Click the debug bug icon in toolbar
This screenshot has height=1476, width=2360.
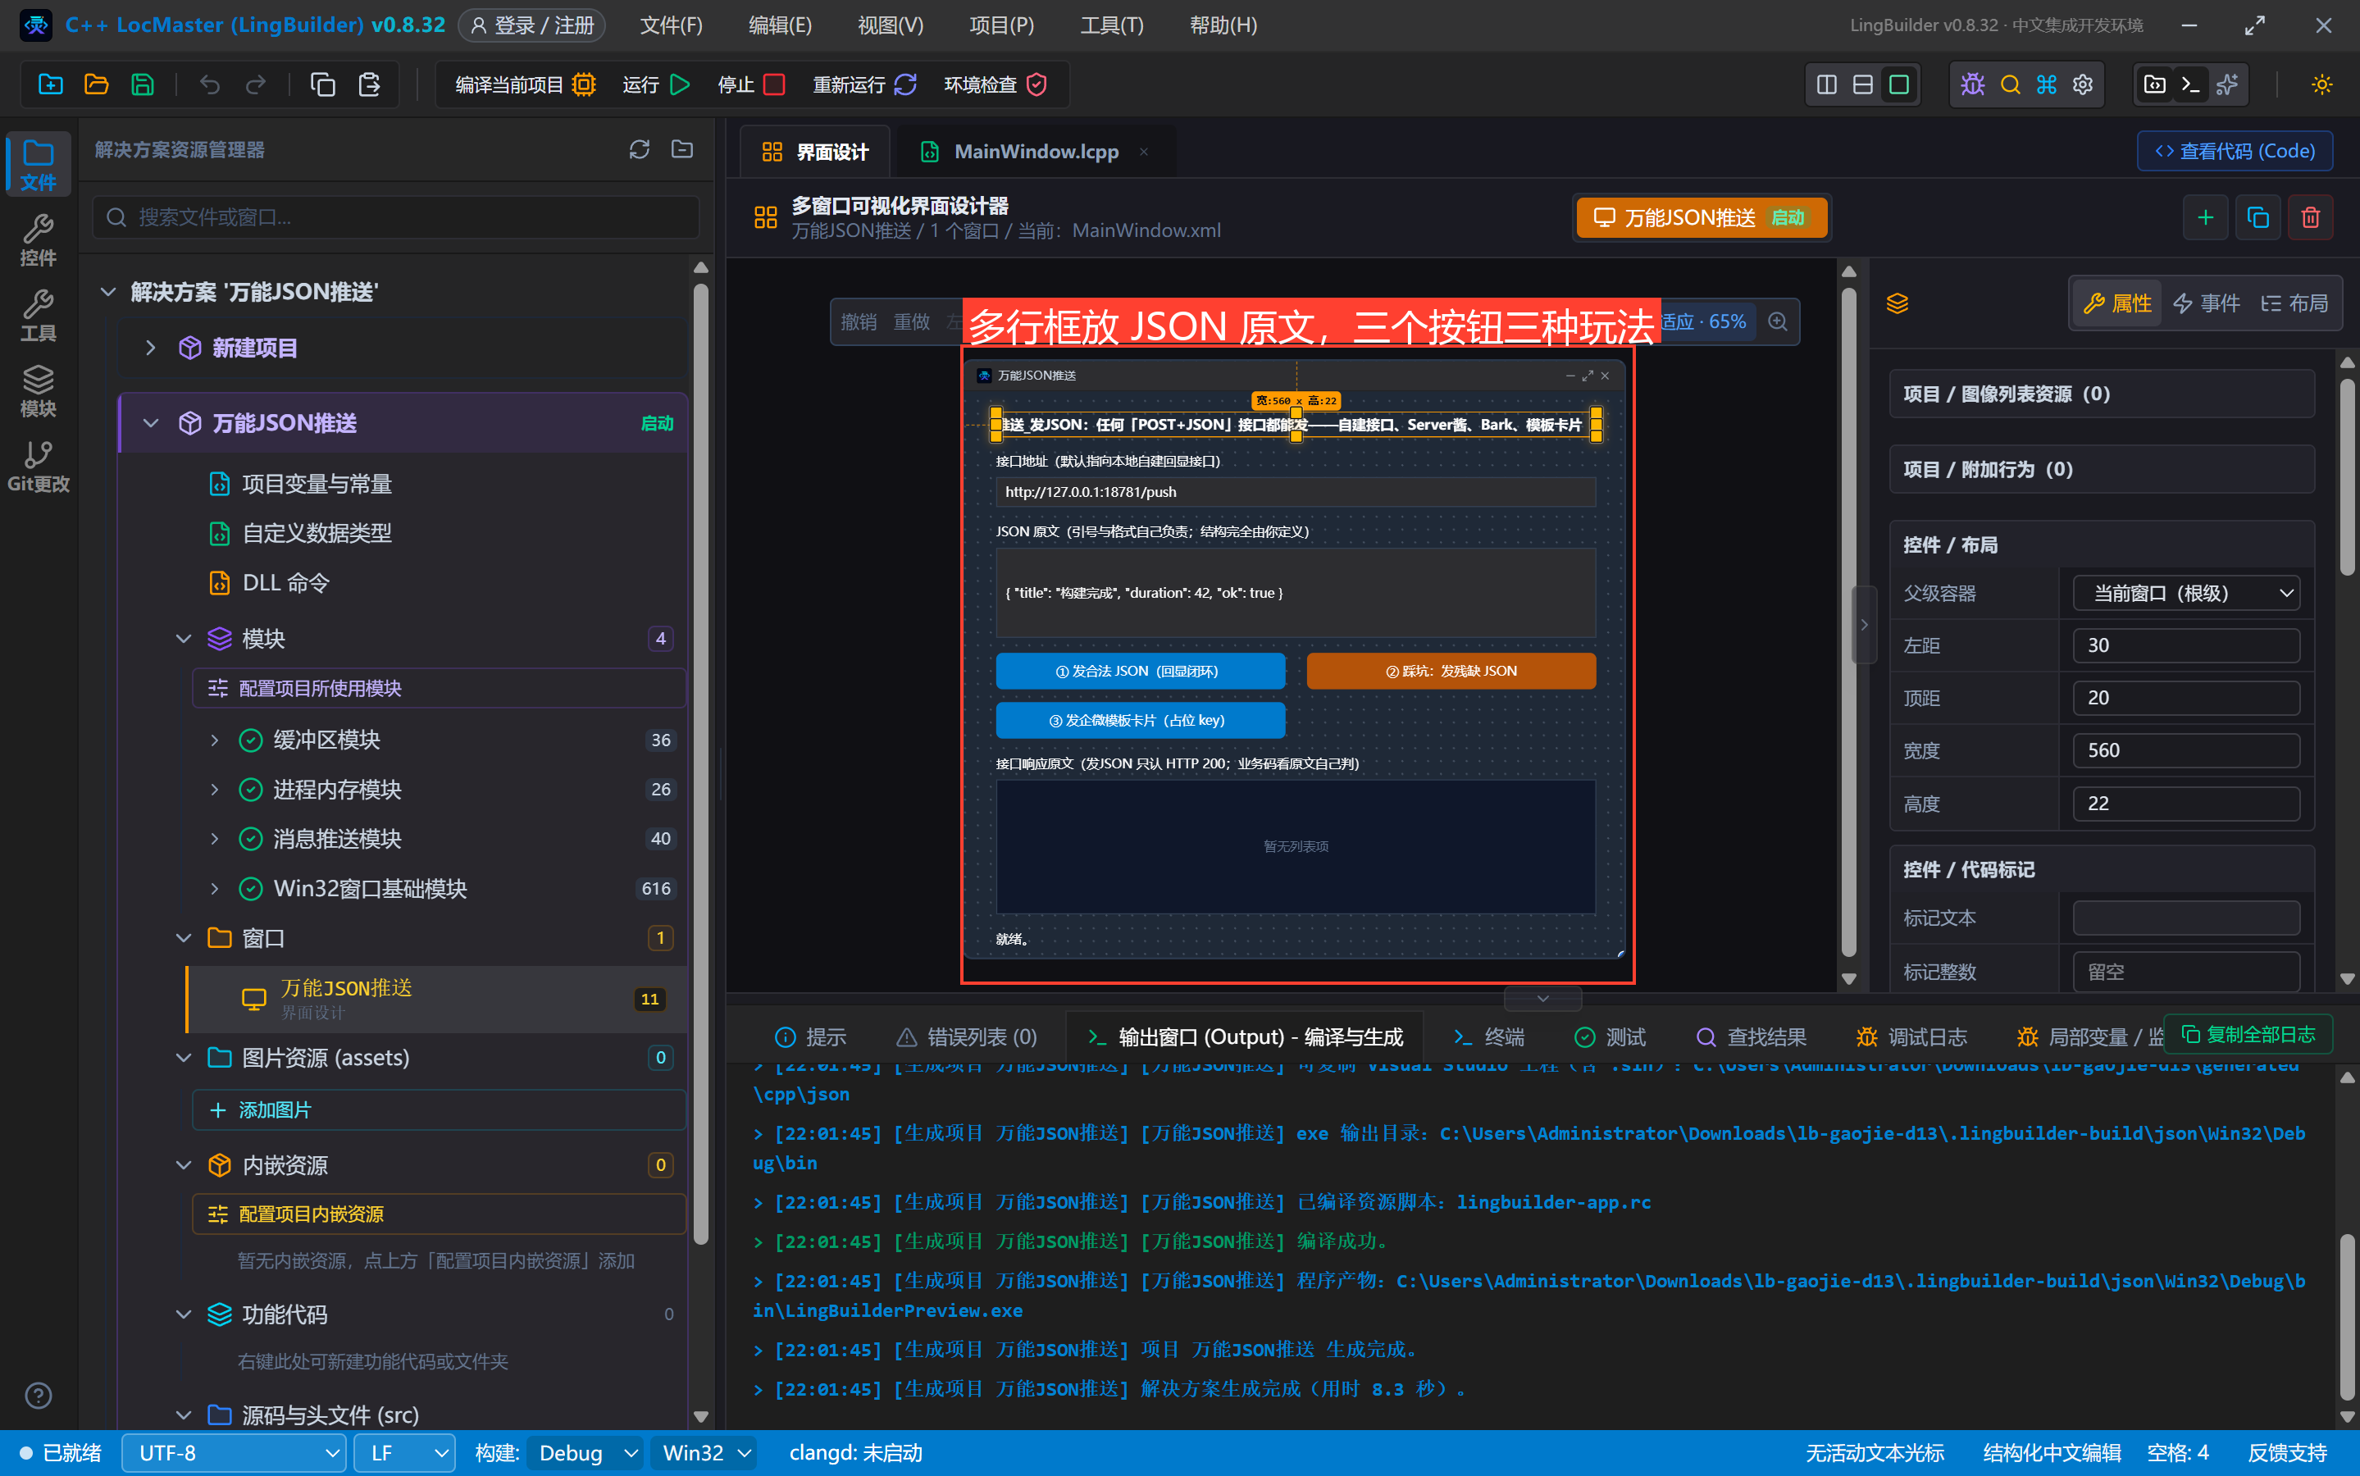(1972, 85)
